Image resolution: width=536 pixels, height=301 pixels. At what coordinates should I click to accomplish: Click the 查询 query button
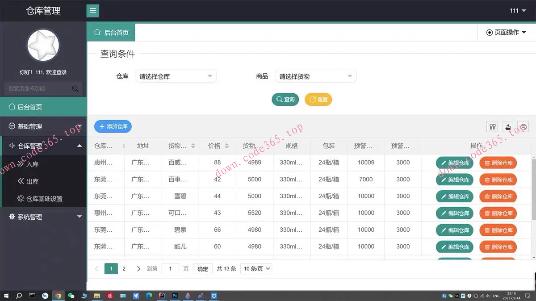pyautogui.click(x=285, y=99)
